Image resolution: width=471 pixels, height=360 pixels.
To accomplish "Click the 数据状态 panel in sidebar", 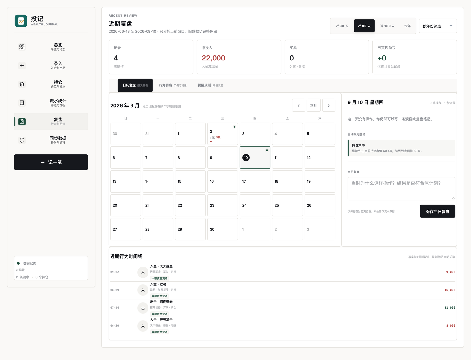I will (51, 268).
